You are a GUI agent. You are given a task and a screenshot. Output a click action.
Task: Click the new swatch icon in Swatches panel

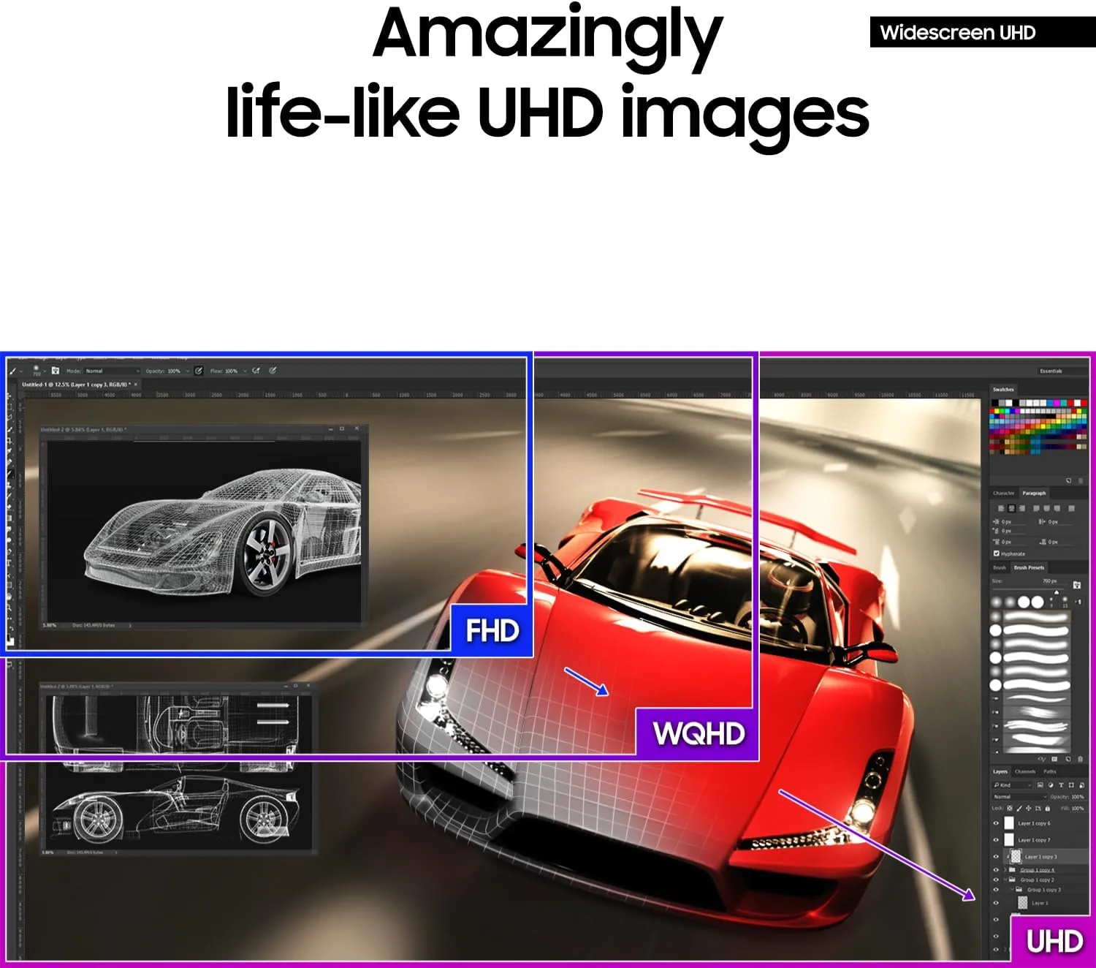(x=1068, y=480)
